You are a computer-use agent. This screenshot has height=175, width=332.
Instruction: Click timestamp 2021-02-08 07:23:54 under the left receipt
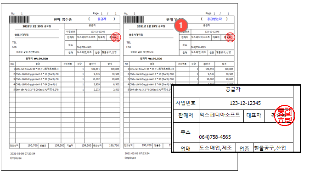pyautogui.click(x=23, y=153)
